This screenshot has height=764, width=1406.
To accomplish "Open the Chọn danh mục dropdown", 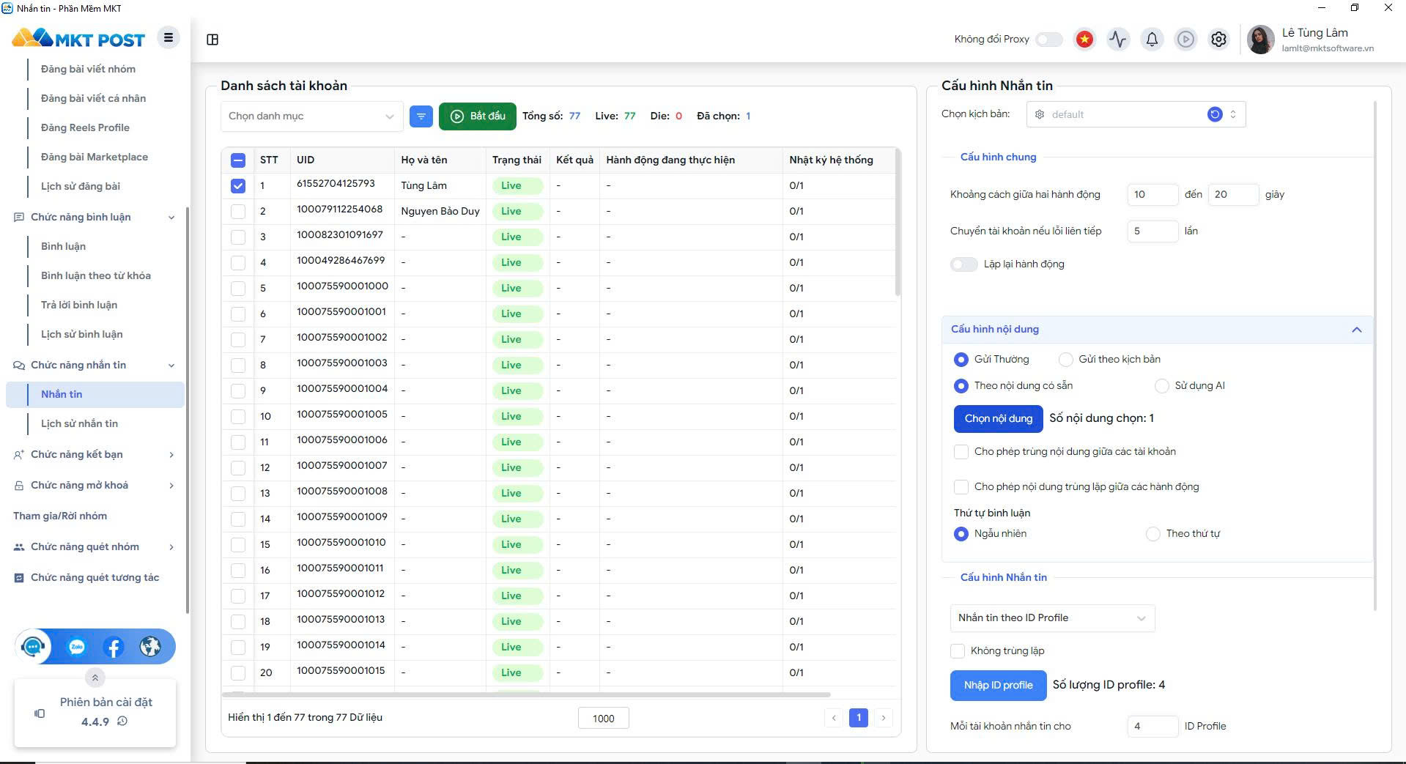I will pos(311,116).
